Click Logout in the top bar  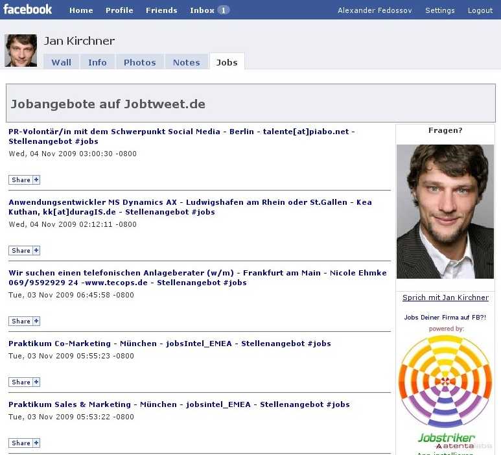point(480,10)
